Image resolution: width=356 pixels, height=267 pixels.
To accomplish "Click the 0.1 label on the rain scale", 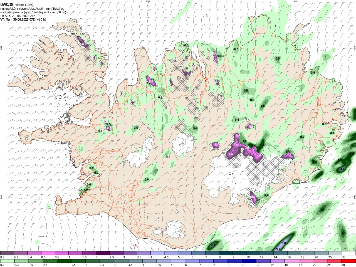I will point(2,265).
